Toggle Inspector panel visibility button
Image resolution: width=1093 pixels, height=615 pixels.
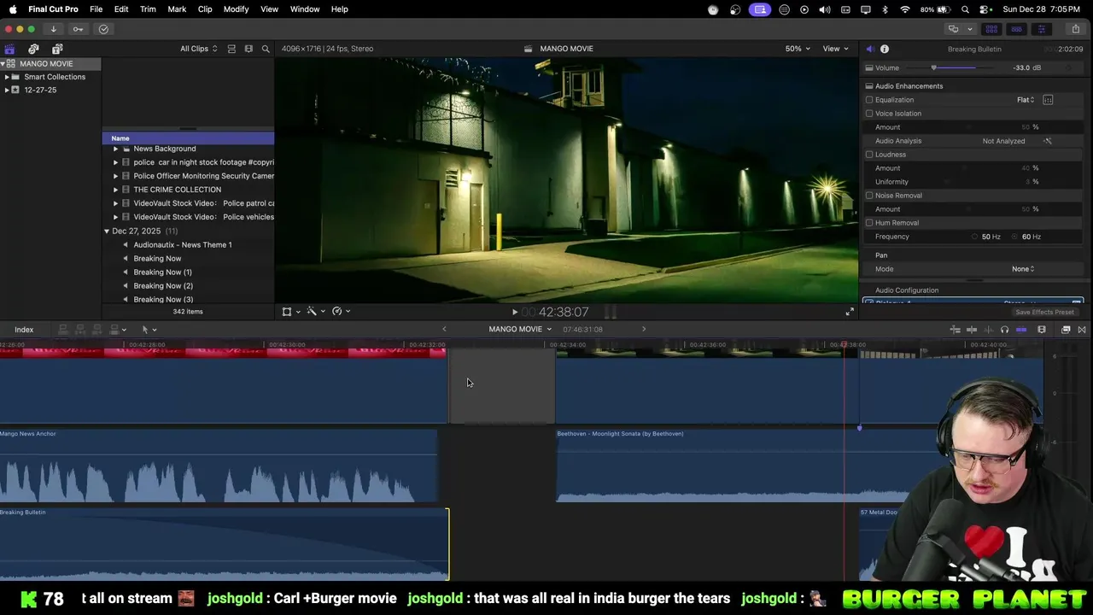[x=1041, y=29]
